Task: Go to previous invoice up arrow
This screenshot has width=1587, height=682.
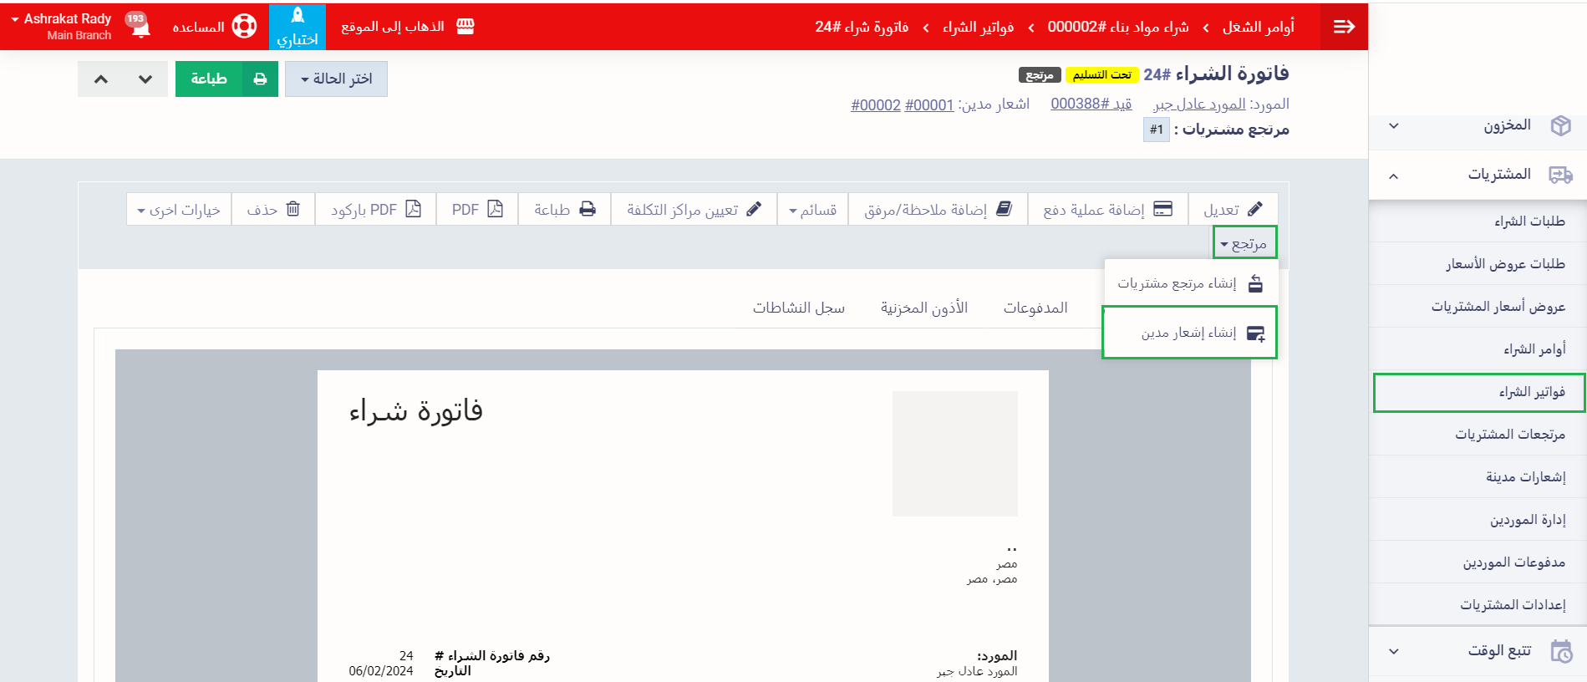Action: click(x=101, y=79)
